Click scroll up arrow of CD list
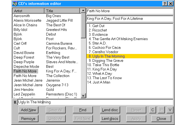Screen dimensions: 186x125 (83, 11)
